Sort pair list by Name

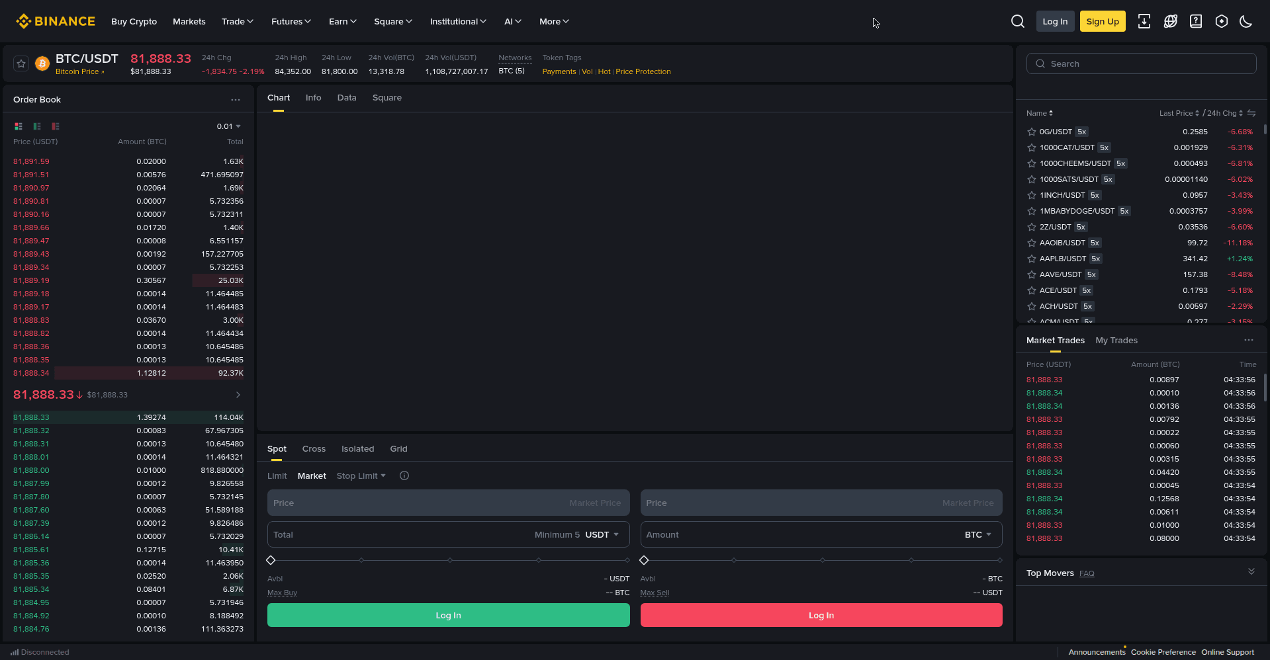pos(1040,113)
